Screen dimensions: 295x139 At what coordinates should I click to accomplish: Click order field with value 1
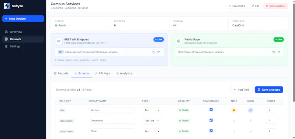tap(271, 121)
